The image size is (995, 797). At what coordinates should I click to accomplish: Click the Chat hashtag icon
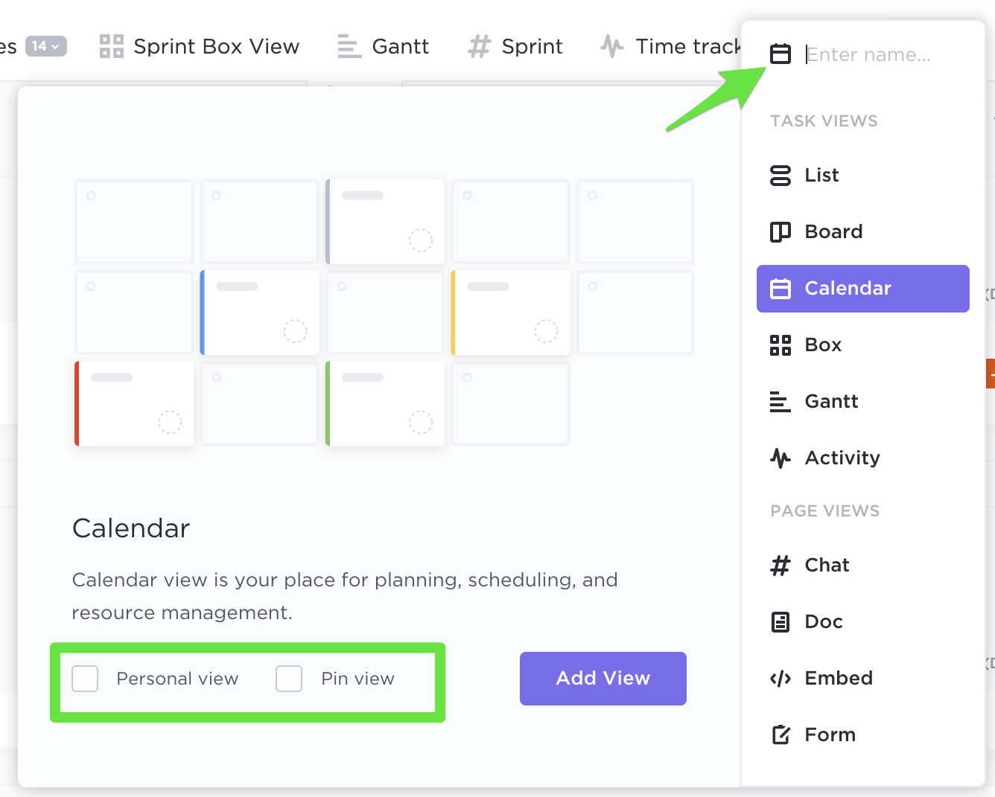[x=780, y=566]
